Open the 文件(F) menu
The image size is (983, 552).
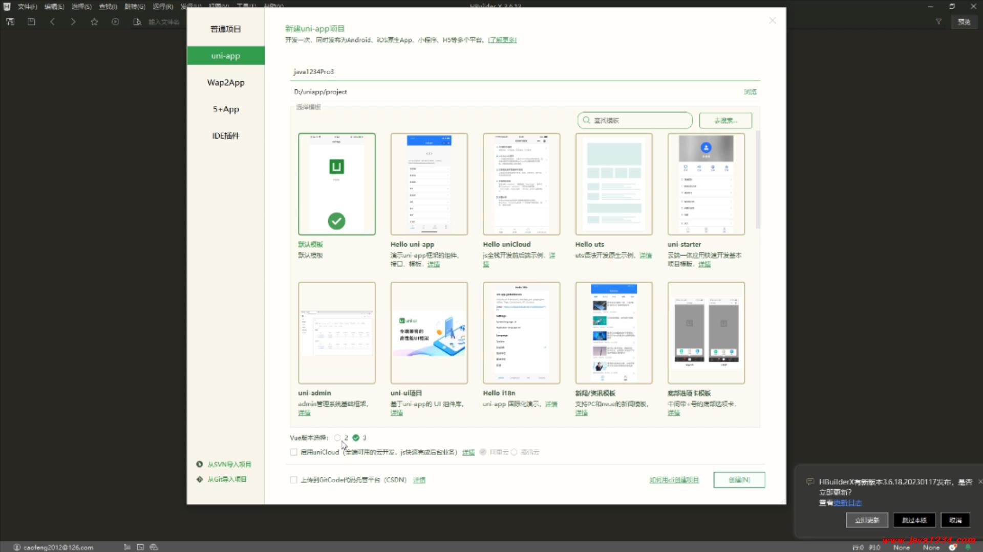[x=27, y=7]
